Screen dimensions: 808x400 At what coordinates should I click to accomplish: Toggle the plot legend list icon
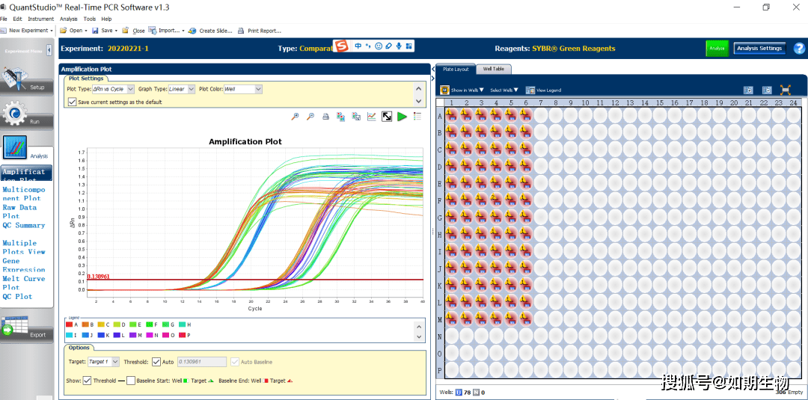click(417, 117)
